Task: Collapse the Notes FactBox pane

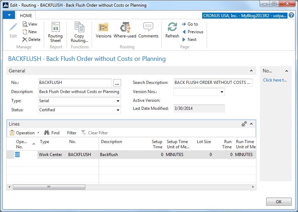Action: tap(286, 71)
